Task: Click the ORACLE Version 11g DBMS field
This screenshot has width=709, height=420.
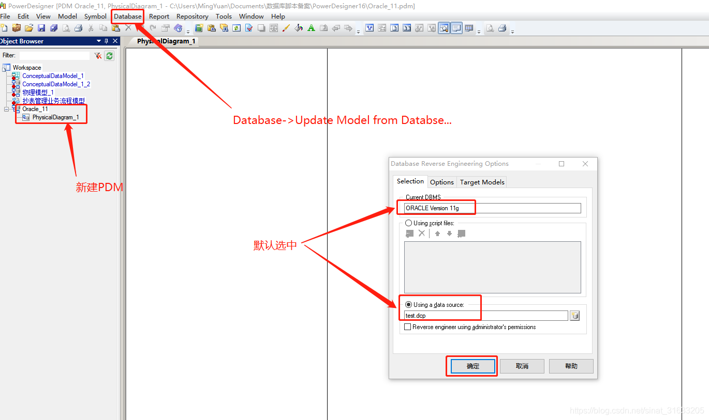Action: (x=493, y=208)
